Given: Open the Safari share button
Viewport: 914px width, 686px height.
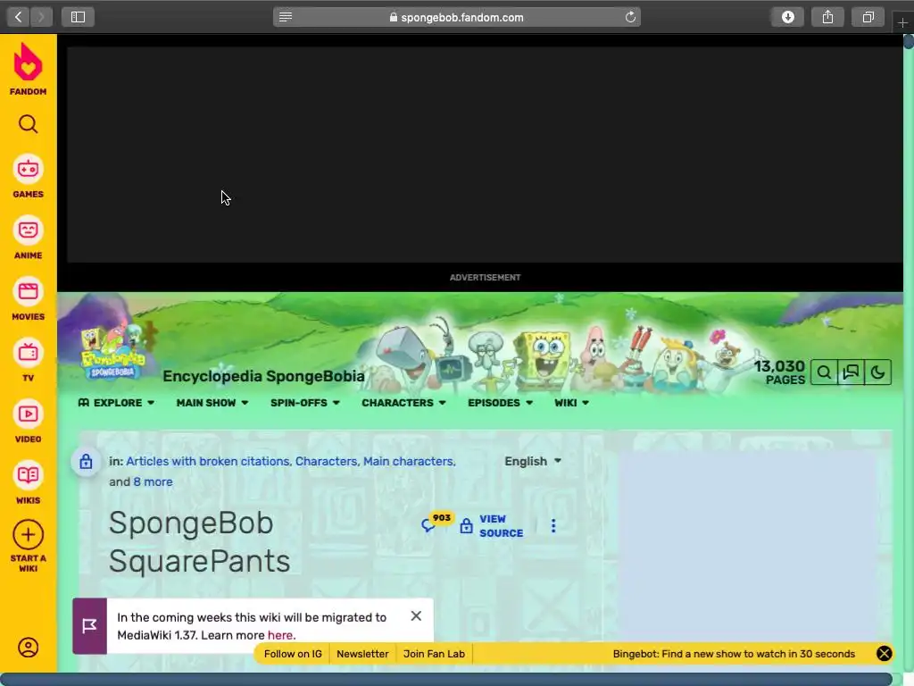Looking at the screenshot, I should pyautogui.click(x=827, y=17).
